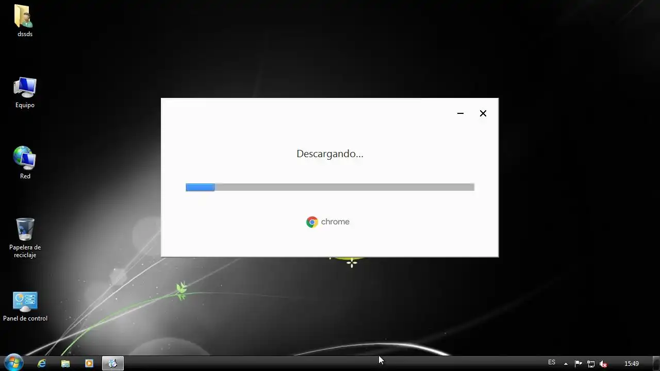The width and height of the screenshot is (660, 371).
Task: Minimize the Chrome installer window
Action: [x=460, y=113]
